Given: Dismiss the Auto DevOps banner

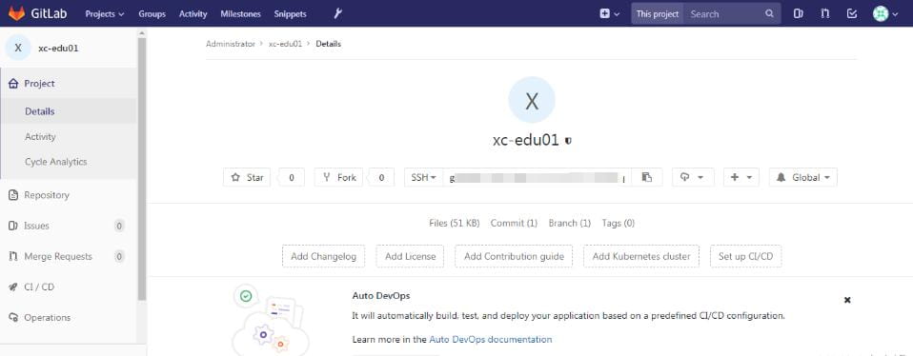Looking at the screenshot, I should (847, 300).
